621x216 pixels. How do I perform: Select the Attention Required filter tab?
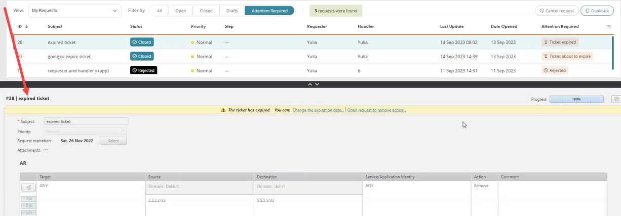269,11
